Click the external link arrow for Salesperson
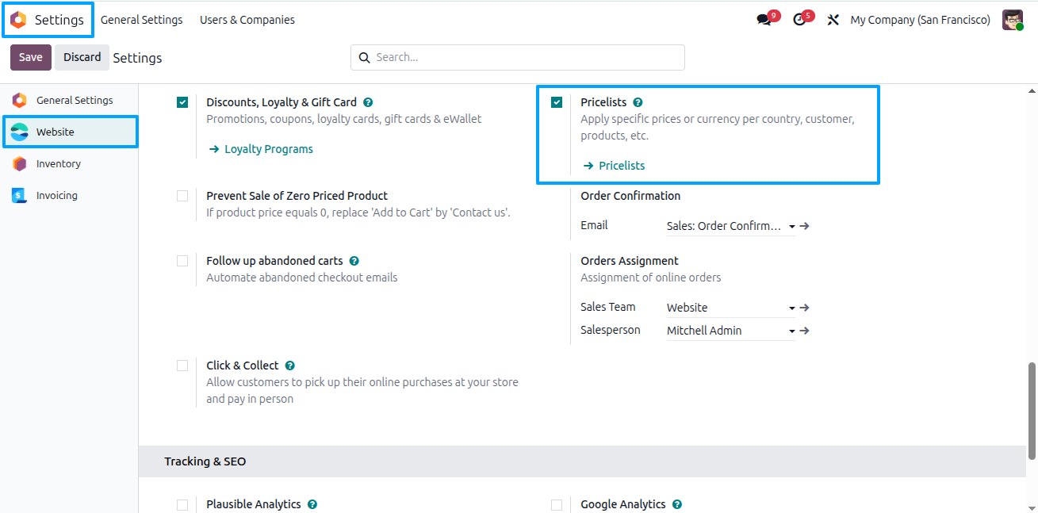The image size is (1038, 513). pos(804,331)
